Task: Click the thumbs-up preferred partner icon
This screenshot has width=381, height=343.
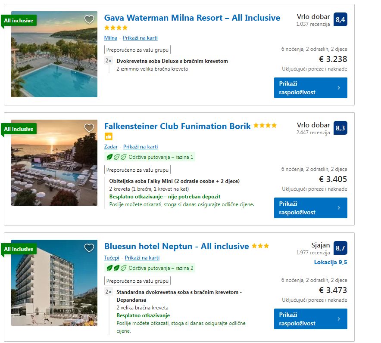Action: point(108,136)
